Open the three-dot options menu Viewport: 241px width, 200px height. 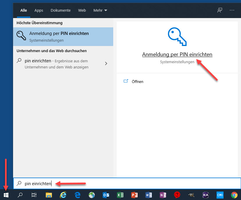click(232, 10)
